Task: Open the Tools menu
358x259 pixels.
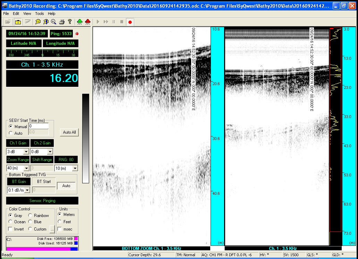Action: tap(39, 14)
